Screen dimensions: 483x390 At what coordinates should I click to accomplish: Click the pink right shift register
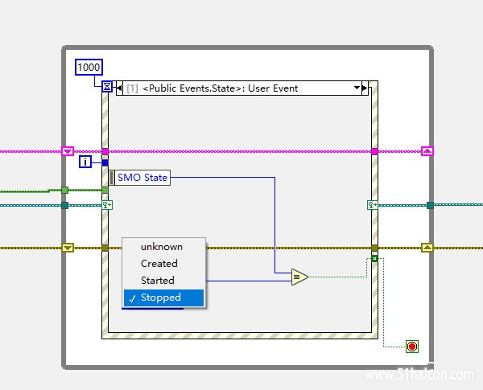[x=427, y=151]
